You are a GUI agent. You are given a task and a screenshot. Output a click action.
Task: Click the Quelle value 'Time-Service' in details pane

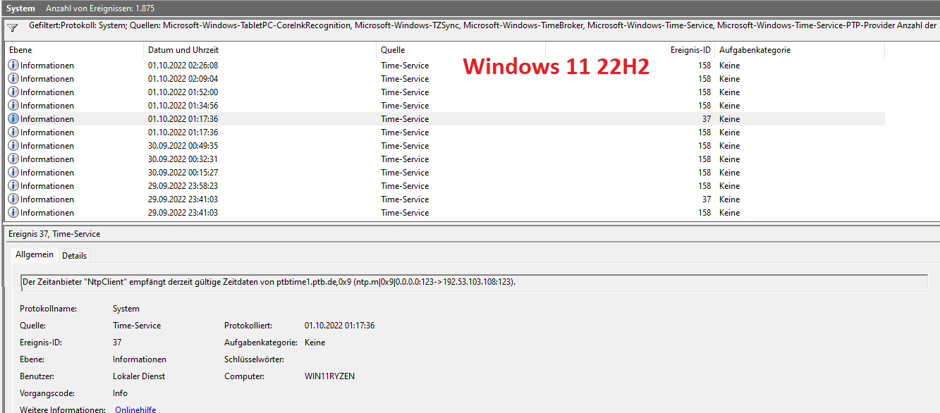point(137,325)
